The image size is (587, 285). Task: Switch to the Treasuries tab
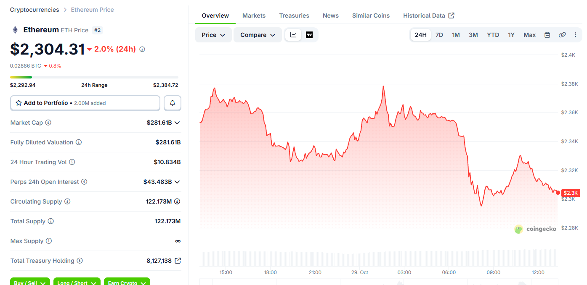pyautogui.click(x=294, y=16)
